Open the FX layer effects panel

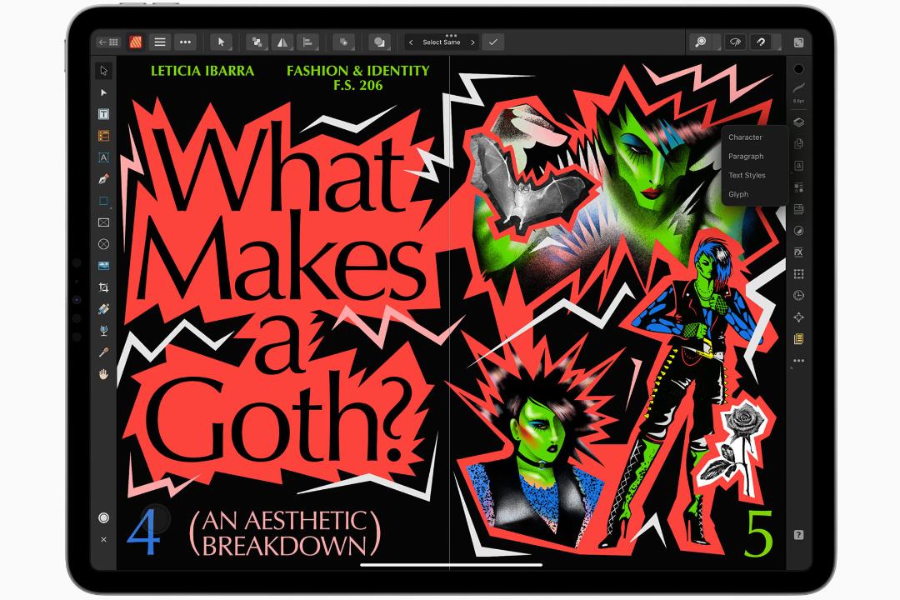click(x=798, y=252)
